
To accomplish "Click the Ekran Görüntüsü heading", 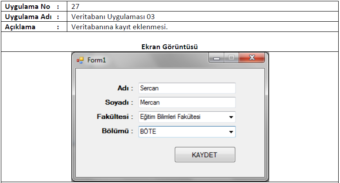I will tap(170, 47).
